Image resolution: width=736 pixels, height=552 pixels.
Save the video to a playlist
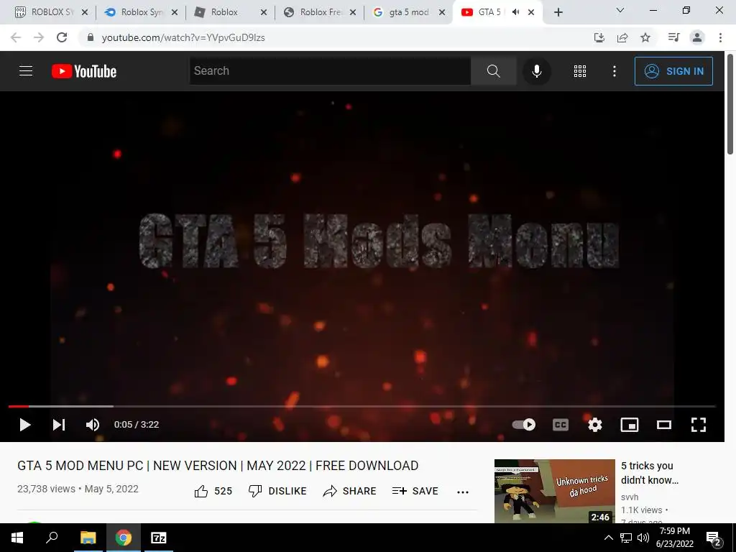pos(415,491)
